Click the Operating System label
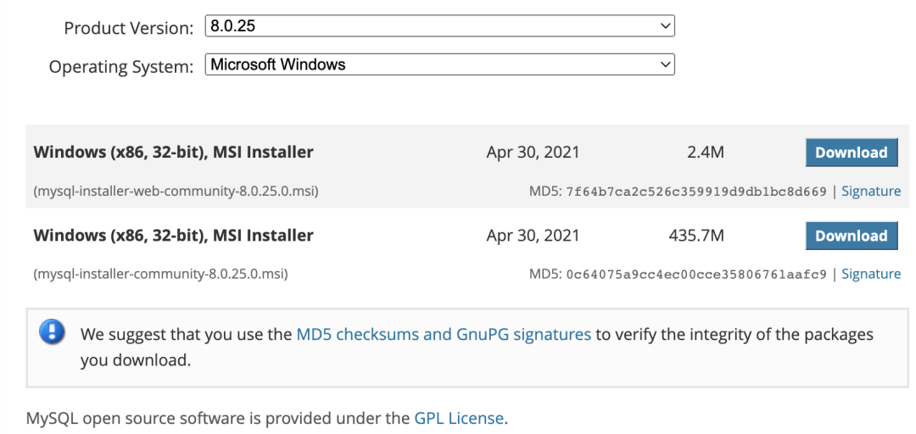Viewport: 916px width, 434px height. click(x=121, y=66)
